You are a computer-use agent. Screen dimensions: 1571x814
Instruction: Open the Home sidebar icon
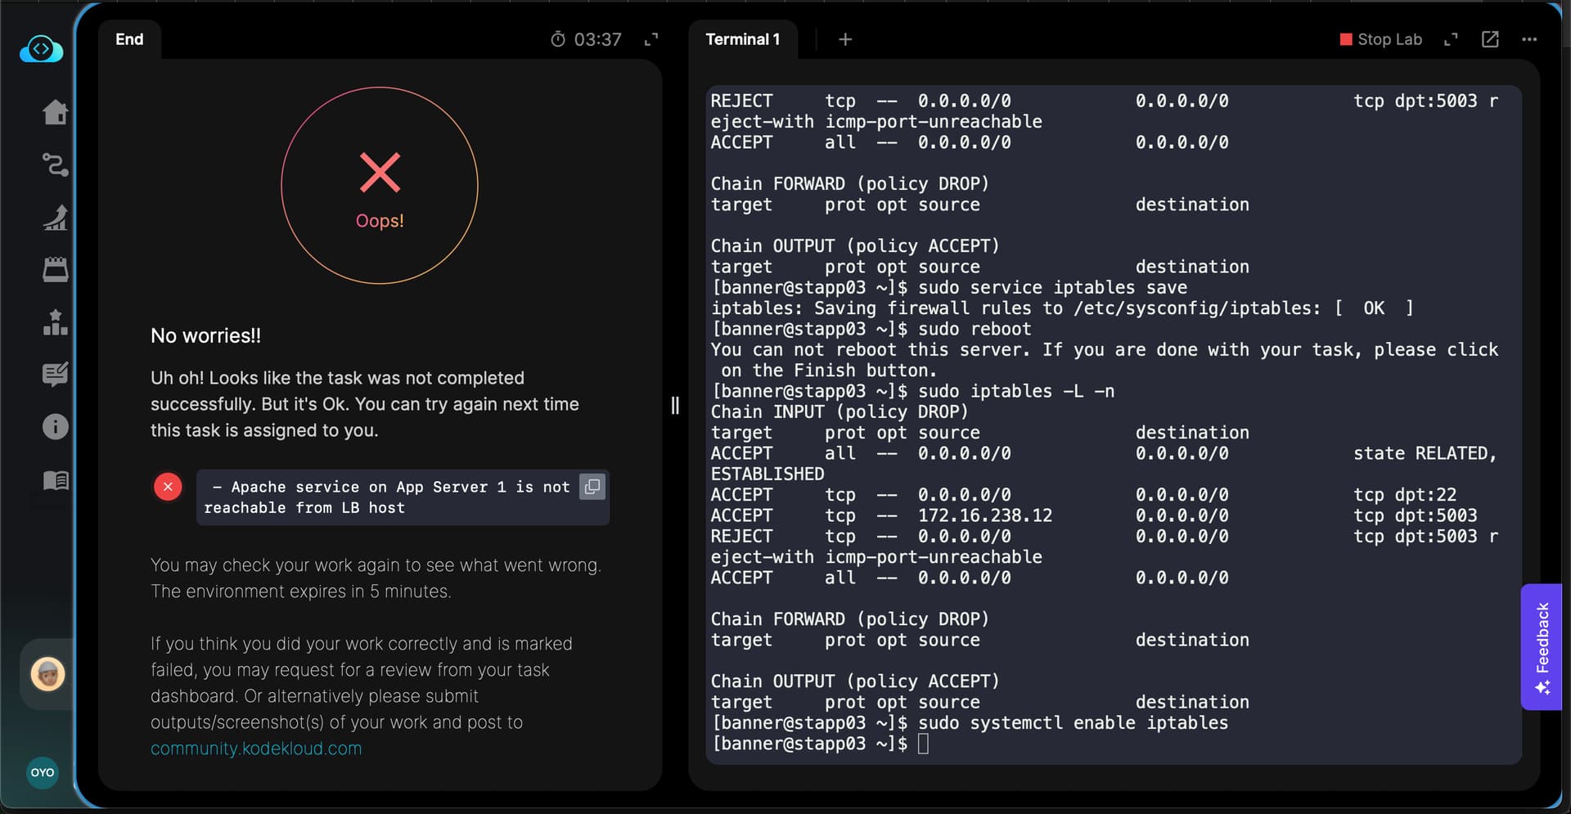point(55,112)
